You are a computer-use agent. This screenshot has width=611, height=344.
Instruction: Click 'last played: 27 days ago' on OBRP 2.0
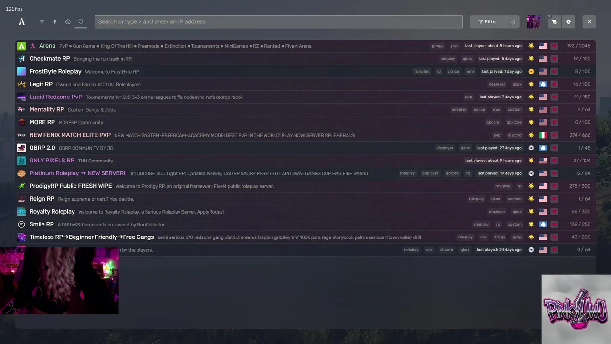499,148
